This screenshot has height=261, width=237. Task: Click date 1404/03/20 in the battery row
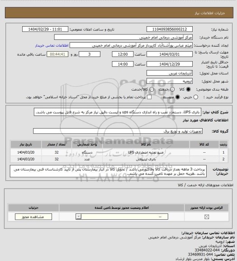26,159
